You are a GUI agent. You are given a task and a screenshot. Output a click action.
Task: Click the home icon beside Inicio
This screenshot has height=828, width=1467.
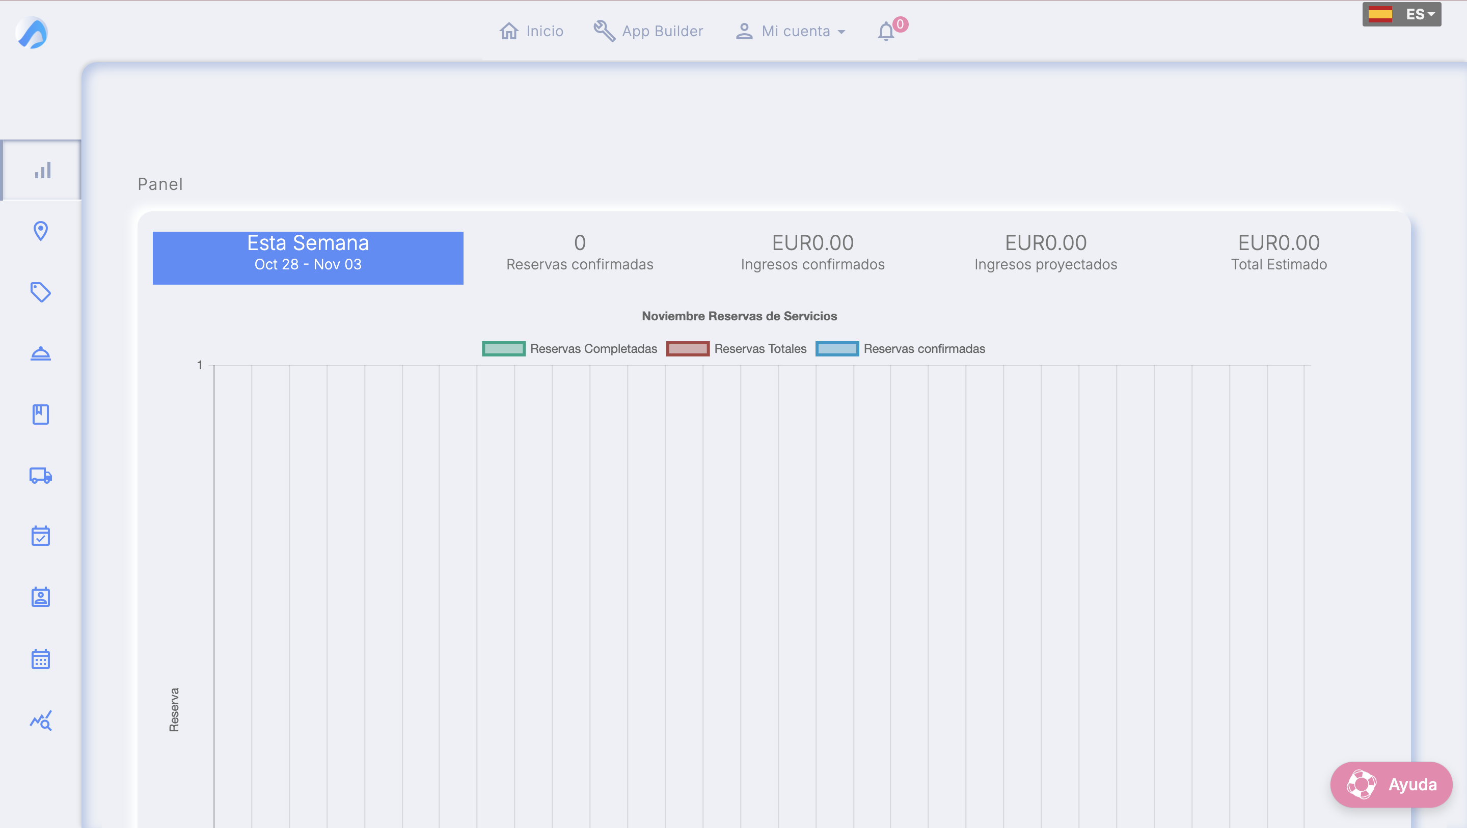coord(508,31)
